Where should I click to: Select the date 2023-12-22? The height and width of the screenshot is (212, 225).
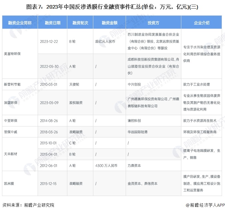tap(49, 42)
